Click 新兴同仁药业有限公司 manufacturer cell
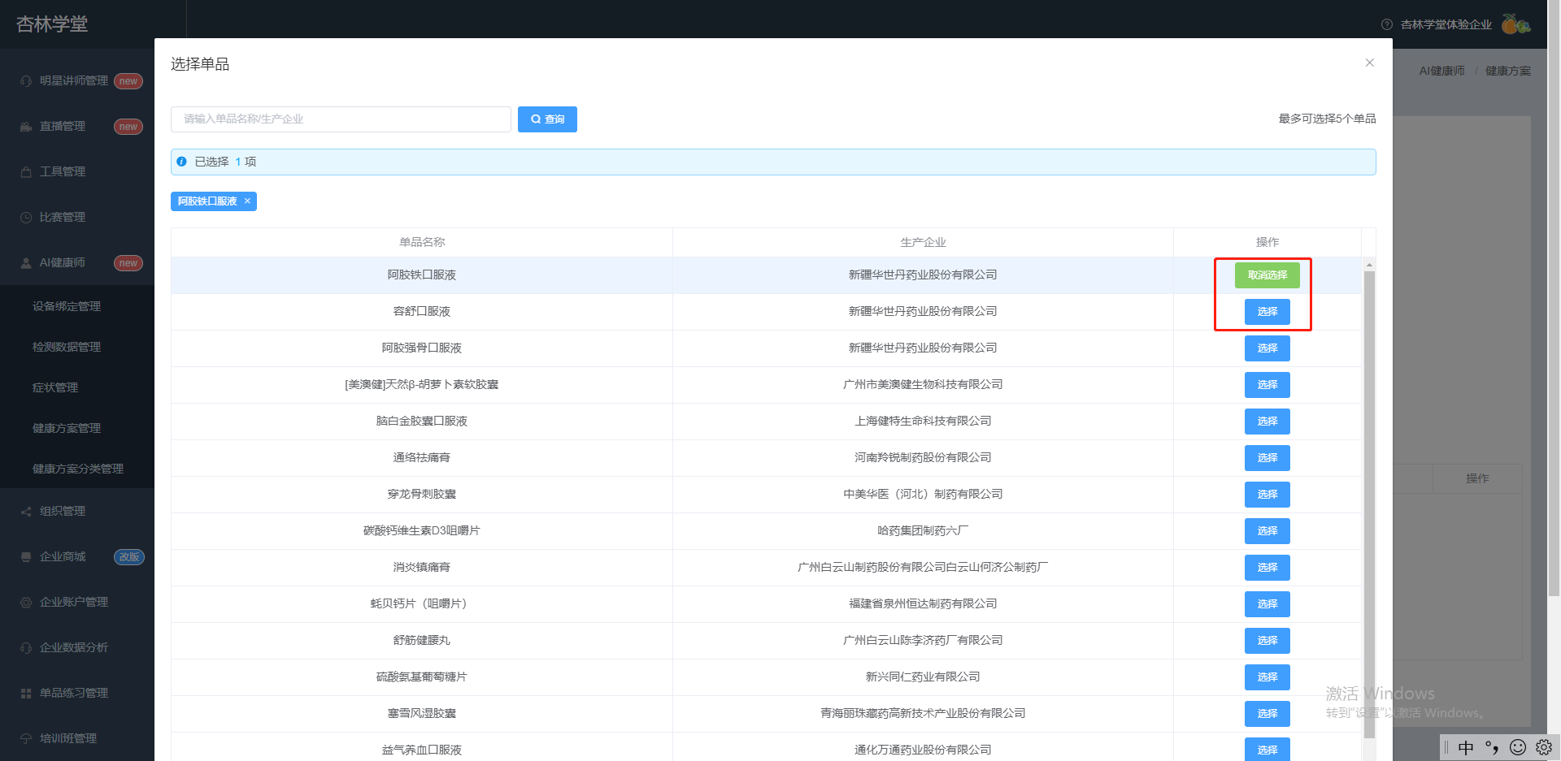The height and width of the screenshot is (761, 1561). tap(923, 677)
